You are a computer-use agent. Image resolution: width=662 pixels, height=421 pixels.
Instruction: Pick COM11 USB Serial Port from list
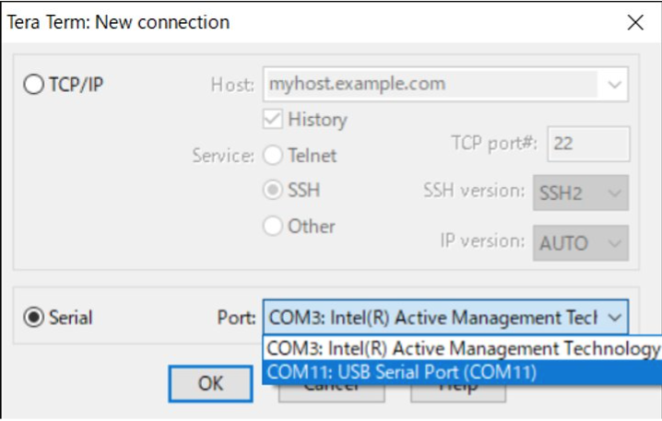[x=462, y=372]
